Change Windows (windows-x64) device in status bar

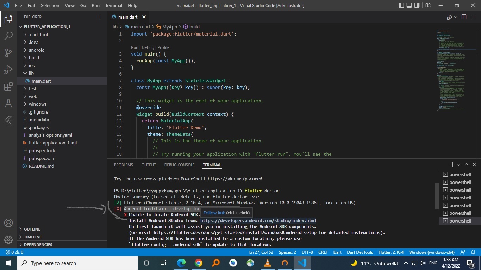click(x=432, y=252)
